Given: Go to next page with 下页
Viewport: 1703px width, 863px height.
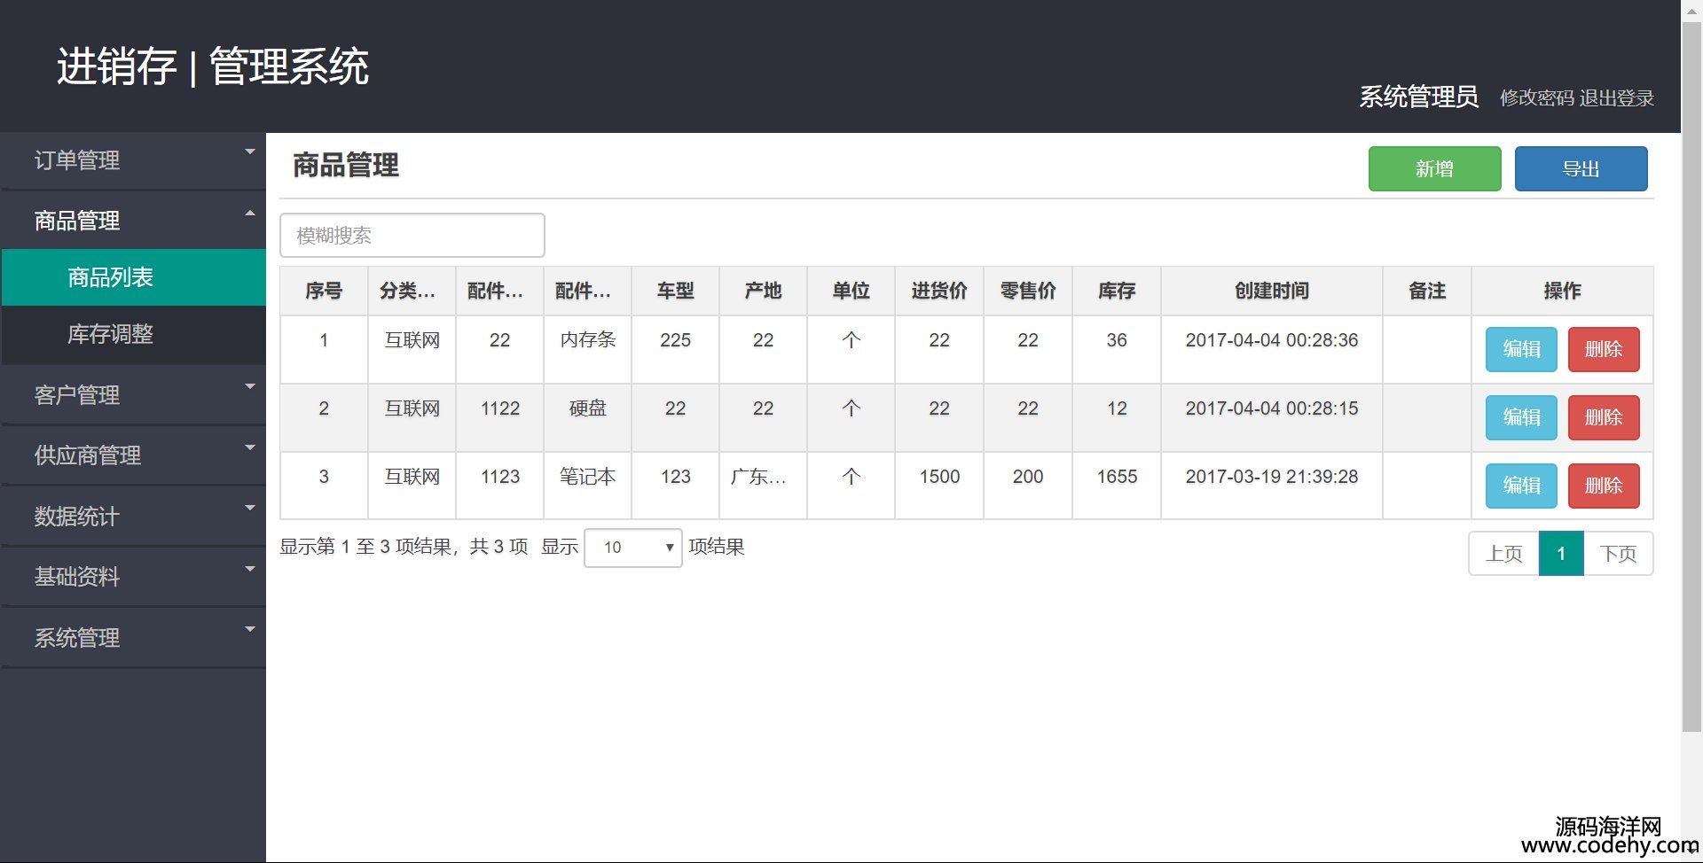Looking at the screenshot, I should click(x=1618, y=554).
